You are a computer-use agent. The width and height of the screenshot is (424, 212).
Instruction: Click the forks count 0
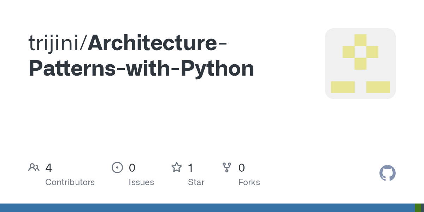(242, 168)
